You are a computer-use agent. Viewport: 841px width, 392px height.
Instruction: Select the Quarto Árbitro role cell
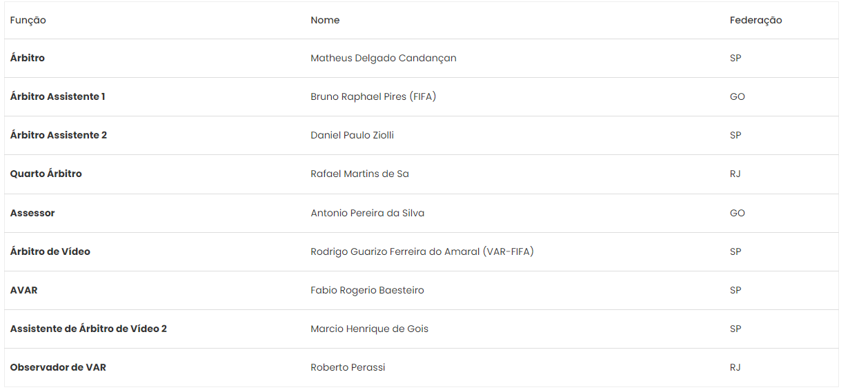click(46, 174)
